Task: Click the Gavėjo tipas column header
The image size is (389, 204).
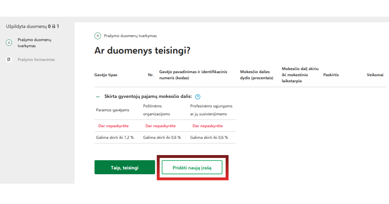Action: coord(106,75)
